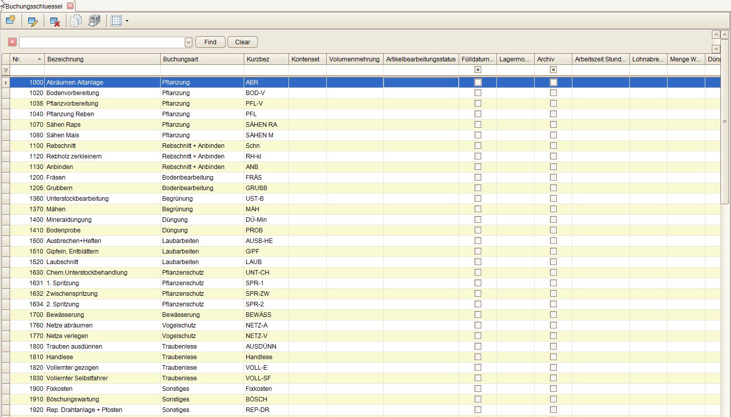This screenshot has width=731, height=417.
Task: Click the find panel's down chevron button
Action: 716,49
